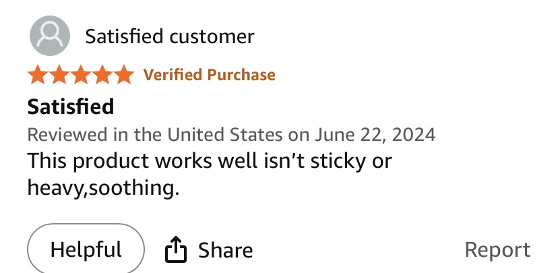Mark this review as Helpful
This screenshot has width=558, height=273.
tap(86, 250)
